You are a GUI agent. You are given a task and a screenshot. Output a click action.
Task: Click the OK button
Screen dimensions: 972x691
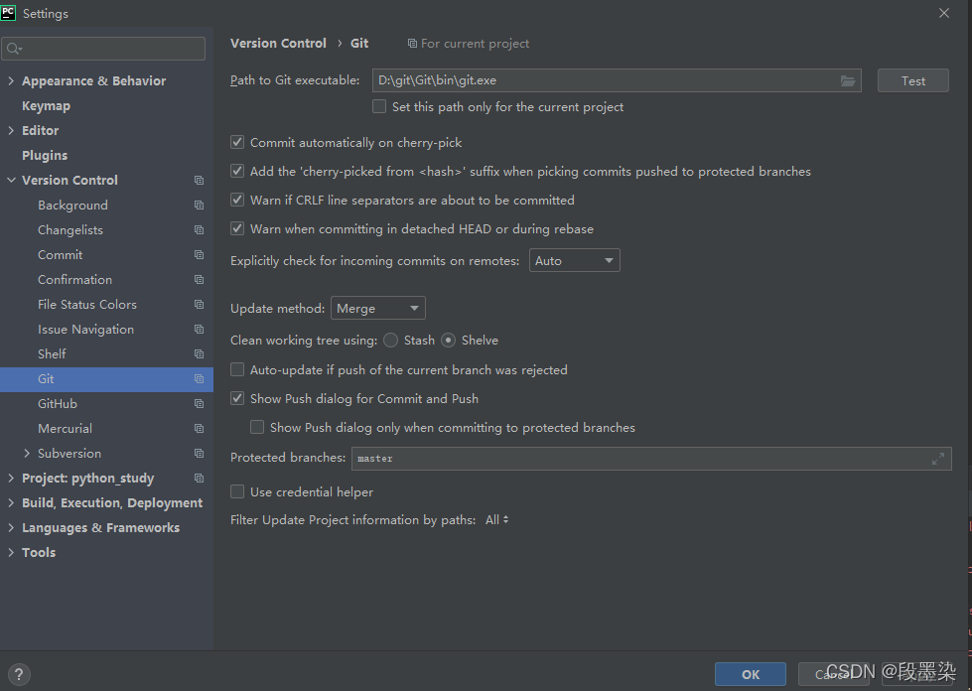pos(750,674)
